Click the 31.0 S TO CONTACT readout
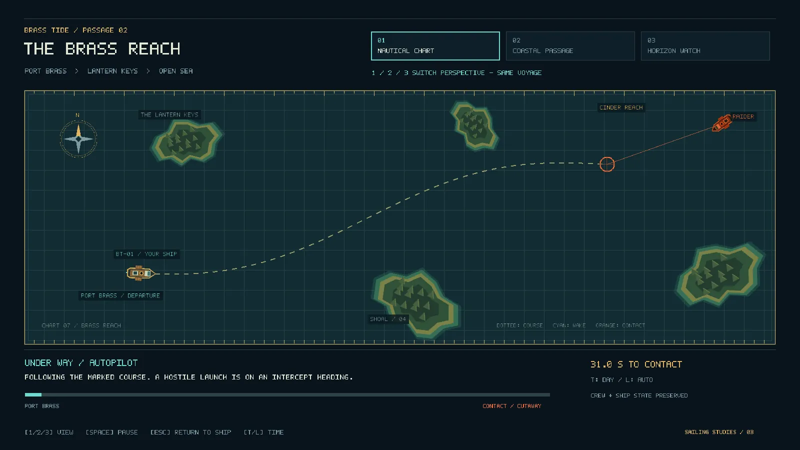The height and width of the screenshot is (450, 800). (636, 364)
